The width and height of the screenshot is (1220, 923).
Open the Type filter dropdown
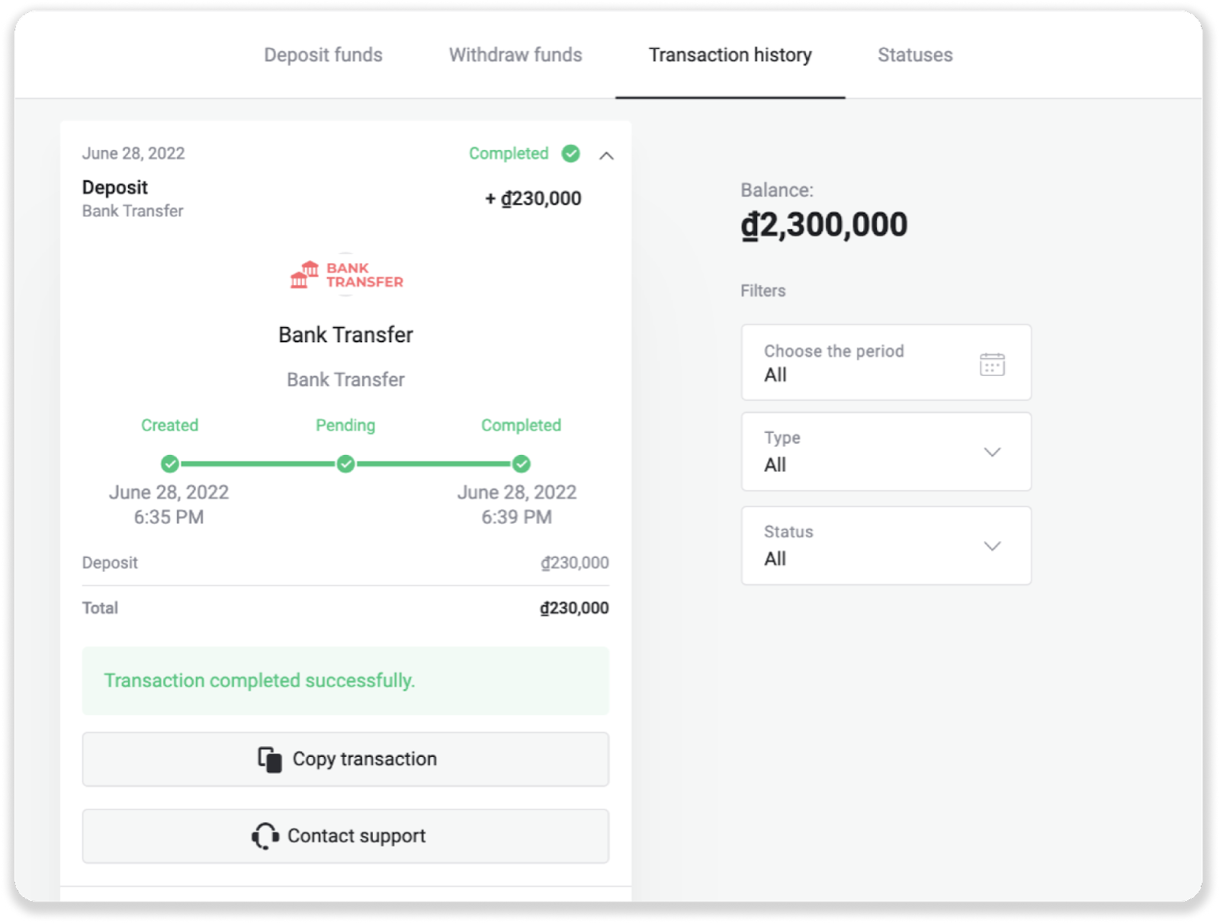click(x=885, y=452)
